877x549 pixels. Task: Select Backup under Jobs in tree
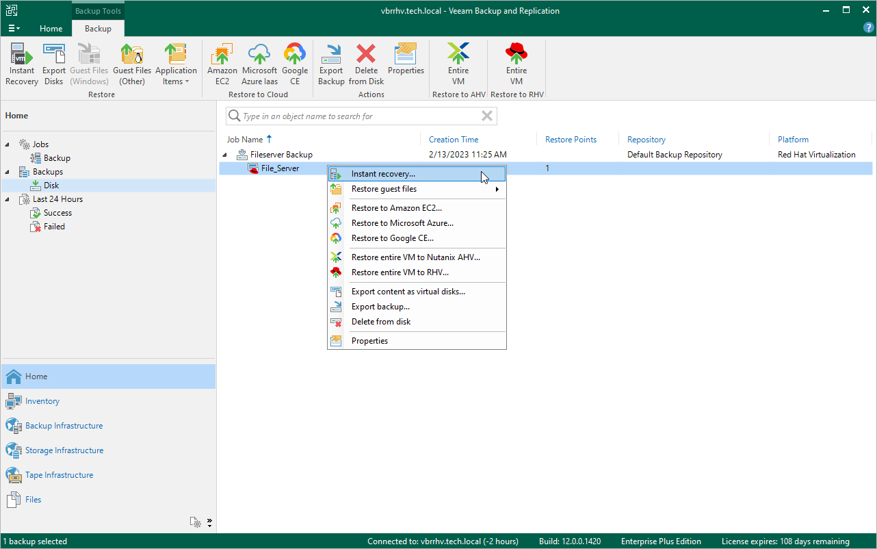pos(57,158)
